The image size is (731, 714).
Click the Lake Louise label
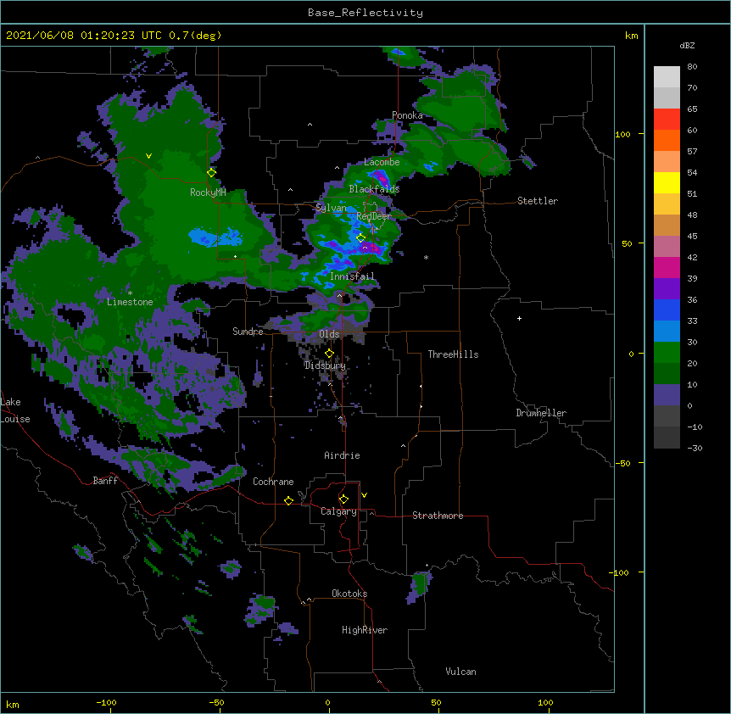[15, 410]
